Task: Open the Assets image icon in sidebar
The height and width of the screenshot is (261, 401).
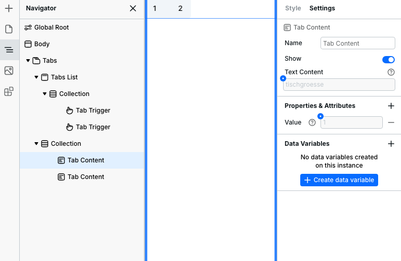Action: tap(8, 71)
